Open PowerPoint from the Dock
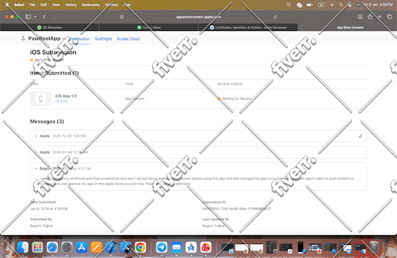The width and height of the screenshot is (397, 258). [206, 247]
